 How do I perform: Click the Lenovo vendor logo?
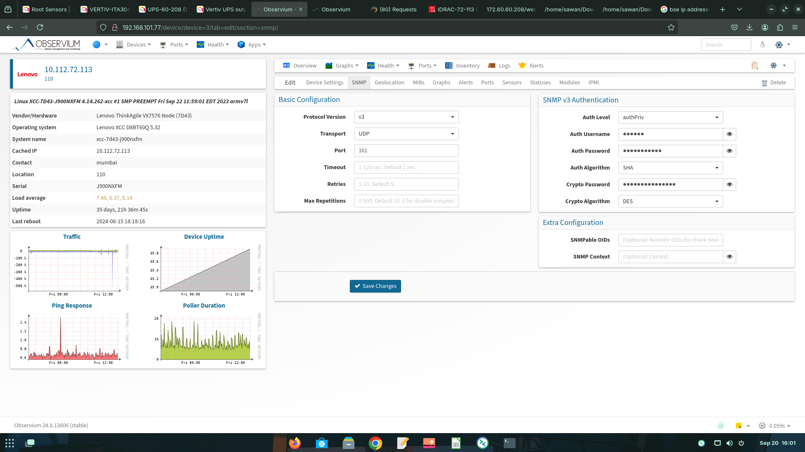(28, 74)
